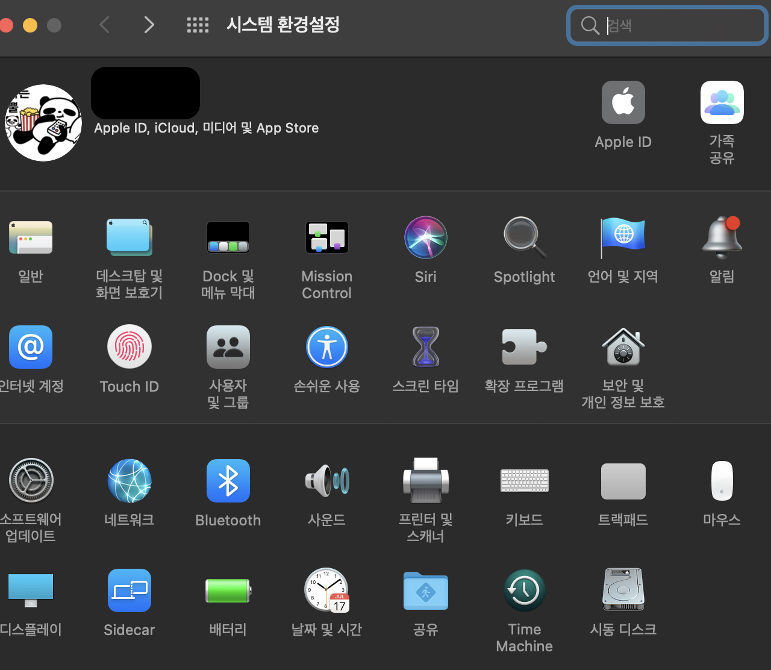Open Mission Control preferences
Screen dimensions: 771x670
tap(327, 237)
